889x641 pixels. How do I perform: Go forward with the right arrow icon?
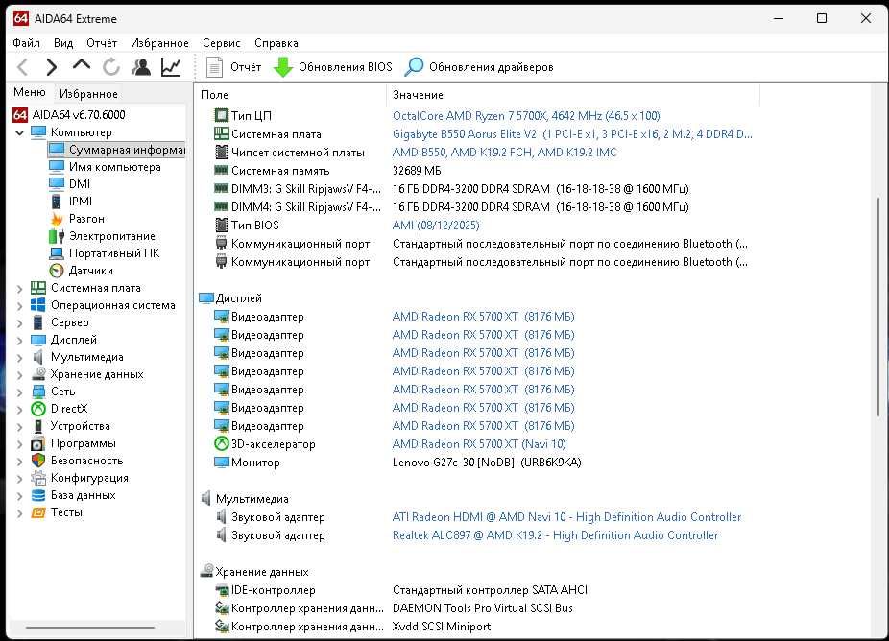click(52, 67)
